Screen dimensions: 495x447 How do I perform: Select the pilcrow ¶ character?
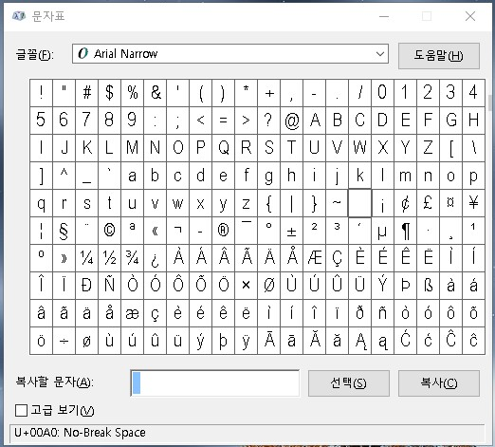[x=405, y=231]
